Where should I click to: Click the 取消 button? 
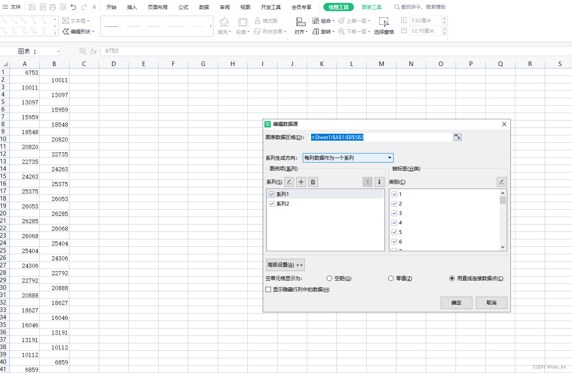pyautogui.click(x=491, y=303)
